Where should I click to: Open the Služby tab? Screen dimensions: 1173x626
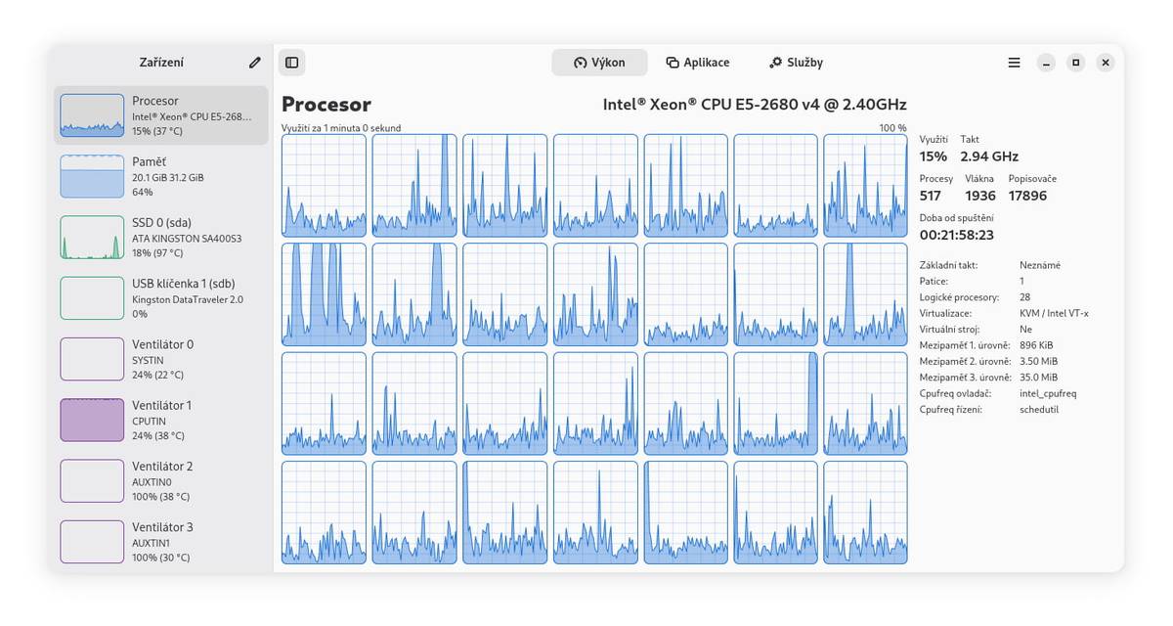coord(796,63)
